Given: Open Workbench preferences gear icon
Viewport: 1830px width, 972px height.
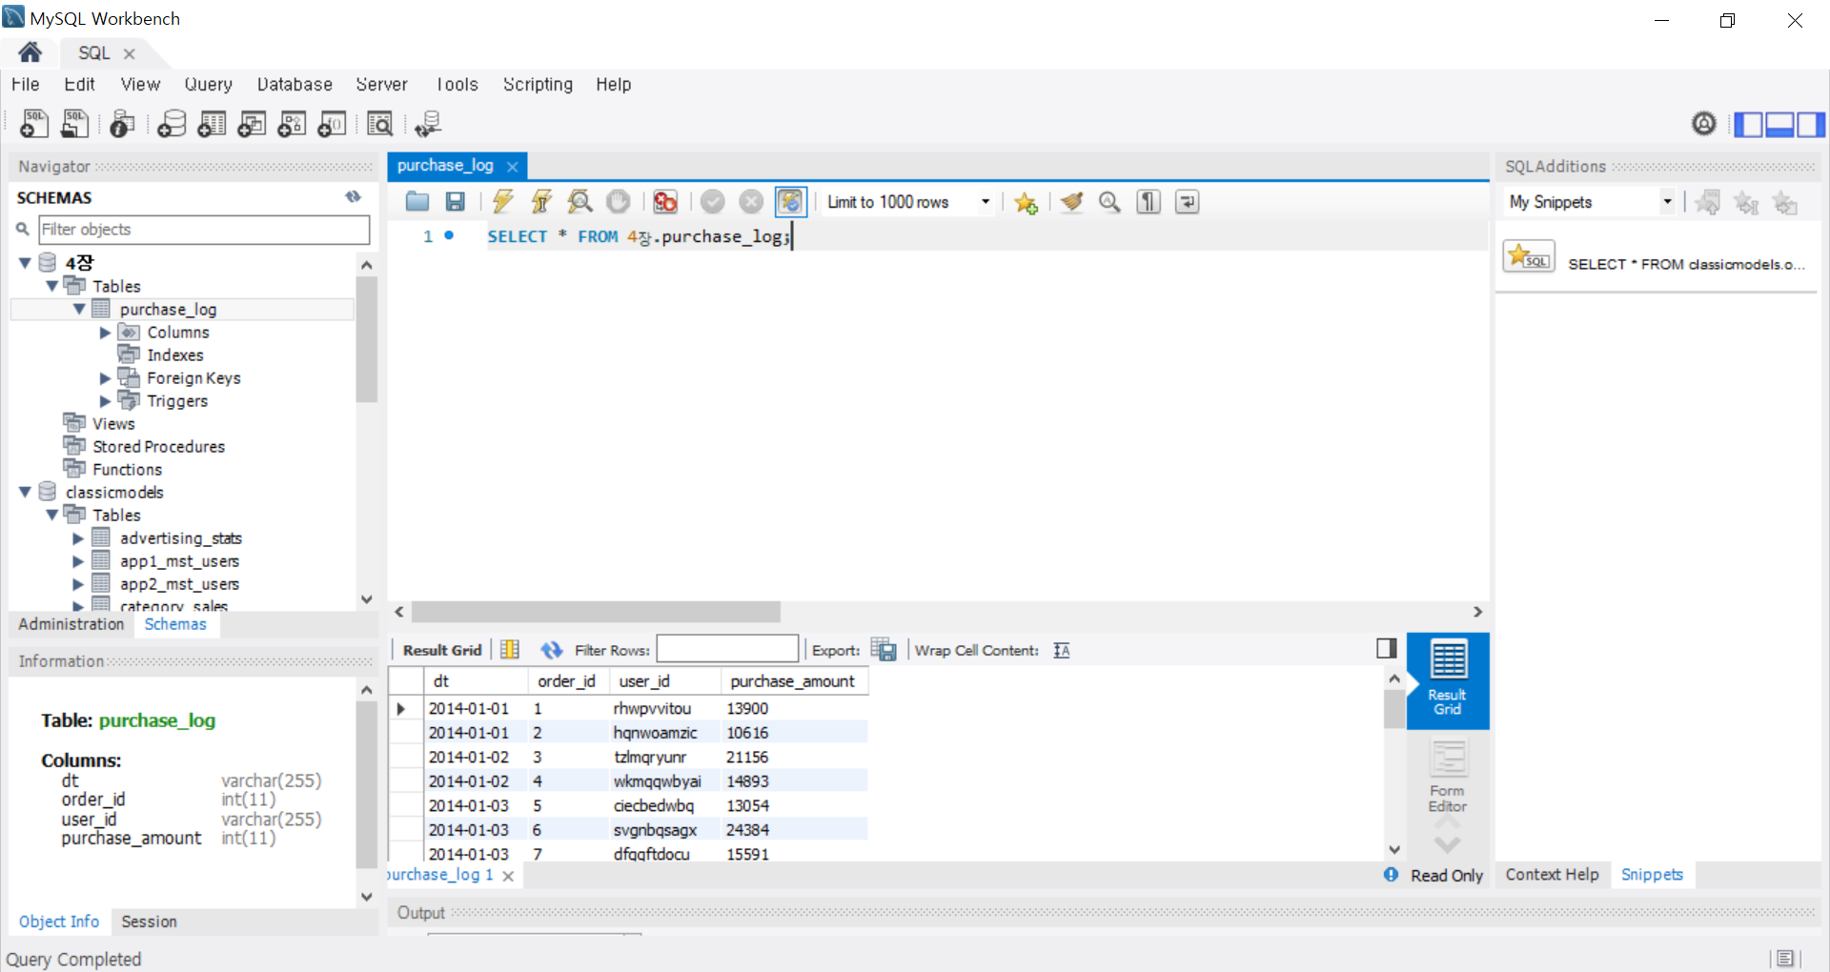Looking at the screenshot, I should [1704, 124].
